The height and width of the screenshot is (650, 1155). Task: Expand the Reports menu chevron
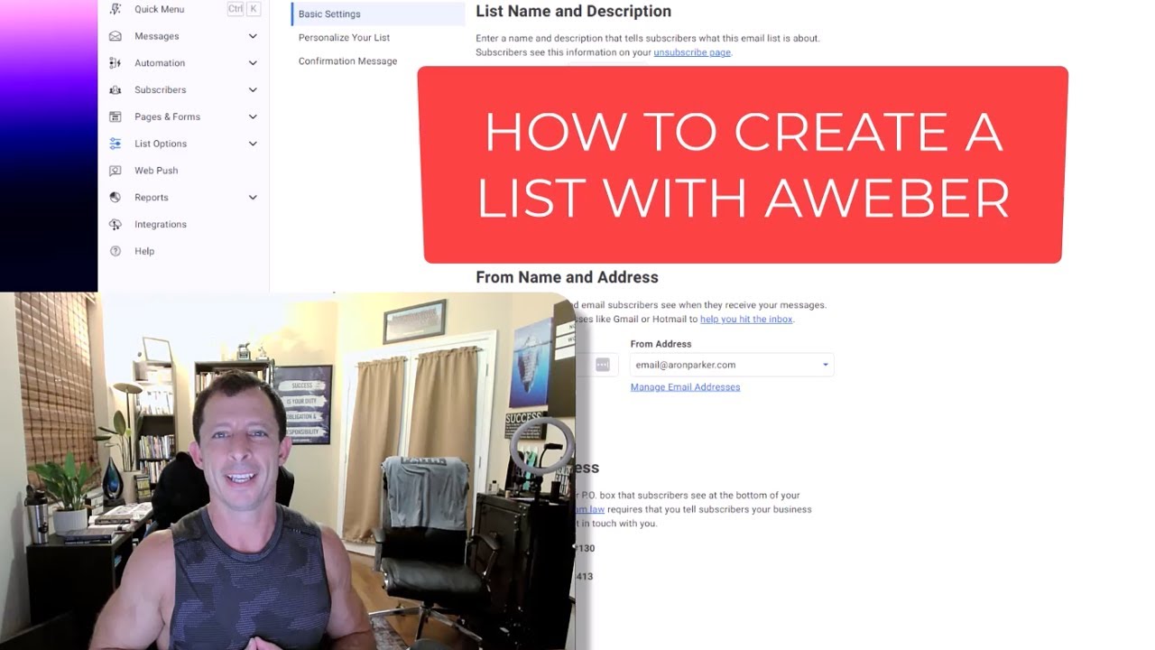[x=253, y=197]
